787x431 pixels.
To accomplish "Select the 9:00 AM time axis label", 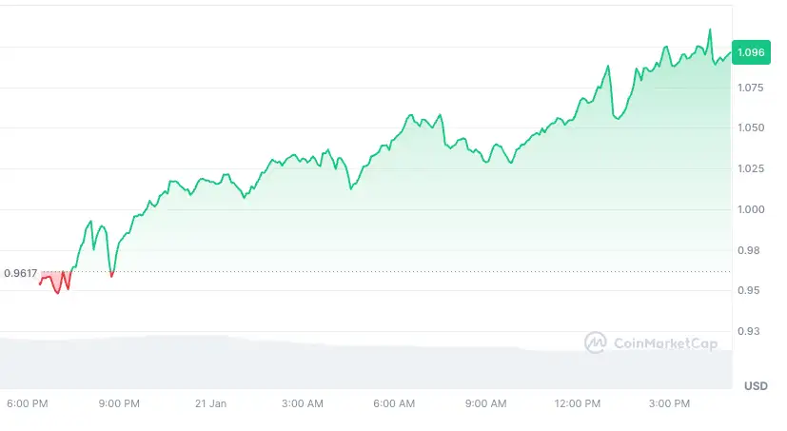I will [x=486, y=403].
